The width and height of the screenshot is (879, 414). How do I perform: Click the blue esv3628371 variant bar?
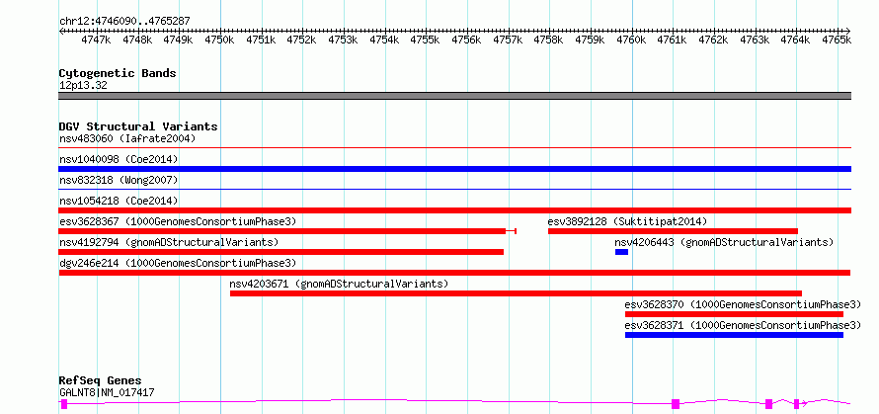pyautogui.click(x=734, y=335)
